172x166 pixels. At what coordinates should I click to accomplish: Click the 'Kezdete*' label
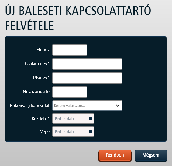[x=41, y=119]
